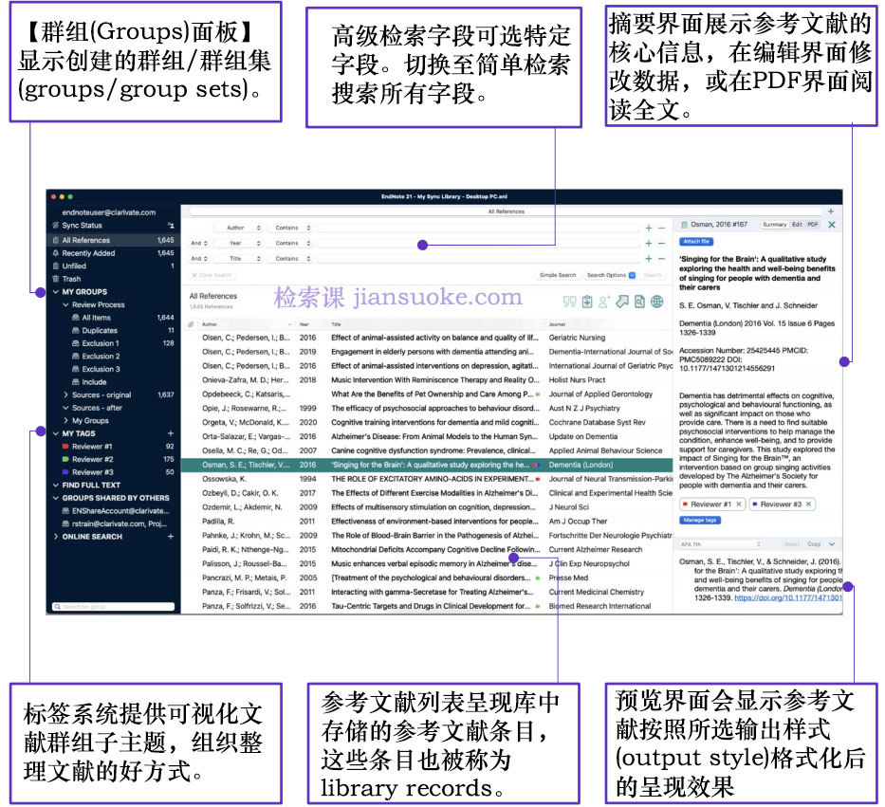Add a search row after the Year row
This screenshot has height=807, width=885.
(649, 243)
